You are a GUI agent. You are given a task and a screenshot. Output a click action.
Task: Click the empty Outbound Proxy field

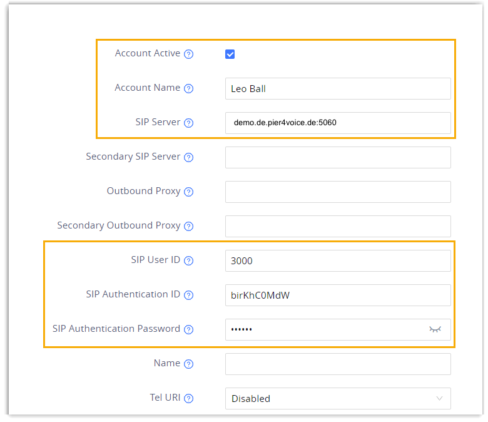click(x=338, y=192)
